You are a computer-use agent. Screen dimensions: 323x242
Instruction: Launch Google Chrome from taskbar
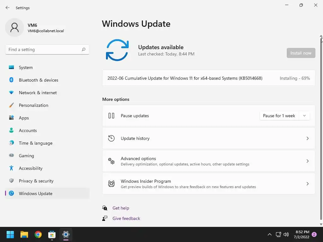click(38, 234)
